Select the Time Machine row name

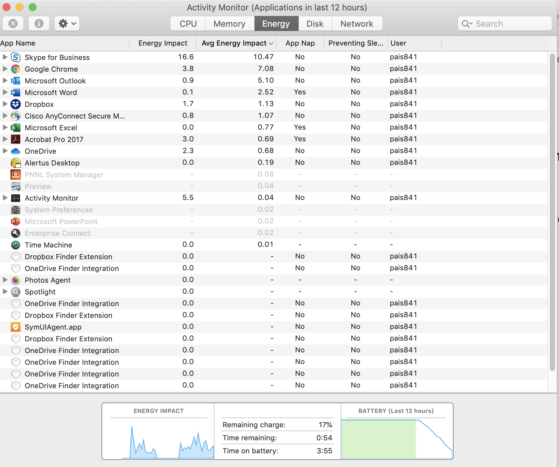48,245
